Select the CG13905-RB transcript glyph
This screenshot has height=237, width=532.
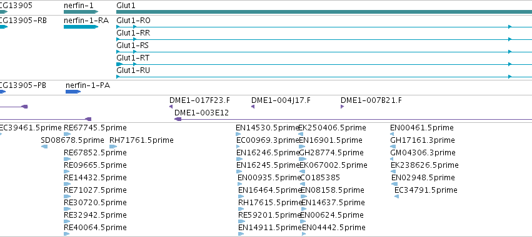tap(3, 27)
